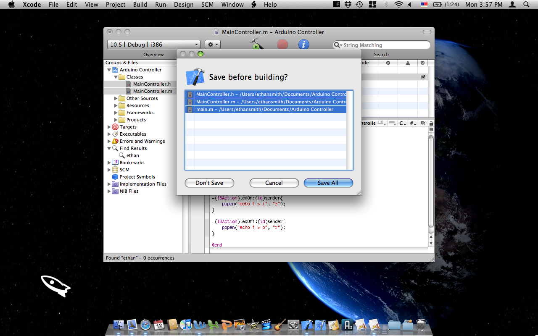The height and width of the screenshot is (336, 538).
Task: Select MainController.h in Groups & Files
Action: click(x=152, y=84)
